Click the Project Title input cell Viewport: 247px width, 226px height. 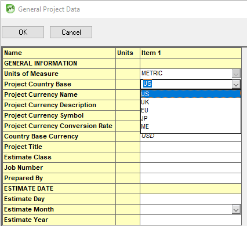191,147
